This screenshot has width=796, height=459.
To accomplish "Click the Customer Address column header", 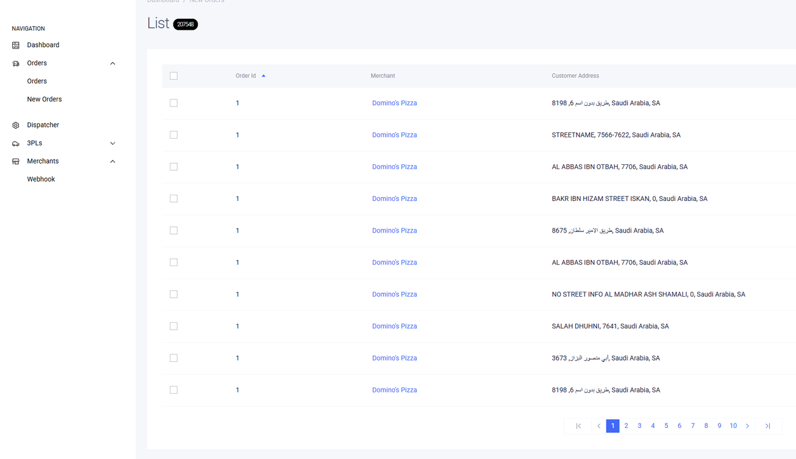I will click(575, 76).
